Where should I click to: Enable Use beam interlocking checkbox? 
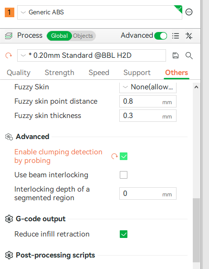124,175
